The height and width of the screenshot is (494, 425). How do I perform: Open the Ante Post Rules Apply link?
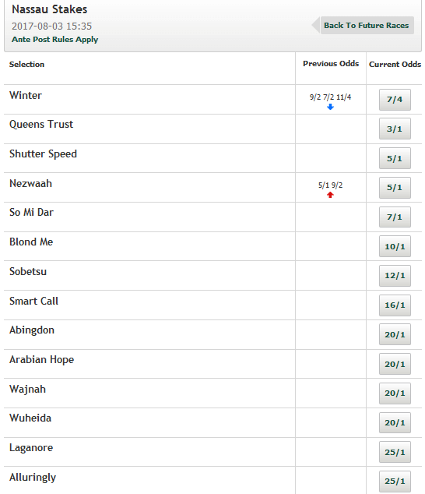coord(54,40)
